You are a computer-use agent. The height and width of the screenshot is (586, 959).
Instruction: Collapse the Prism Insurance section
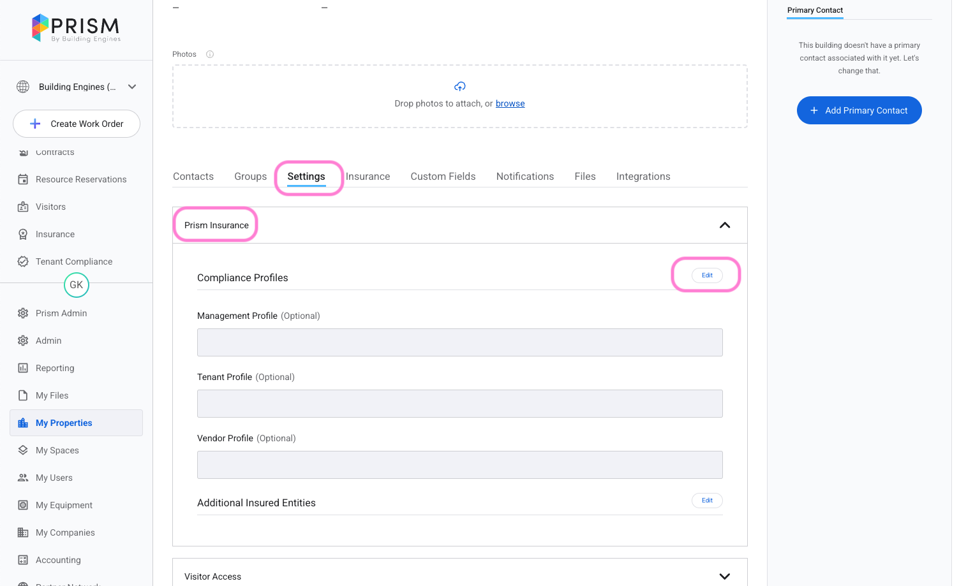724,225
